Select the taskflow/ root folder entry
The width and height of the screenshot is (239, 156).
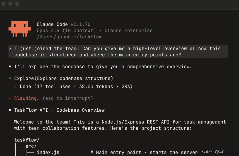27,140
